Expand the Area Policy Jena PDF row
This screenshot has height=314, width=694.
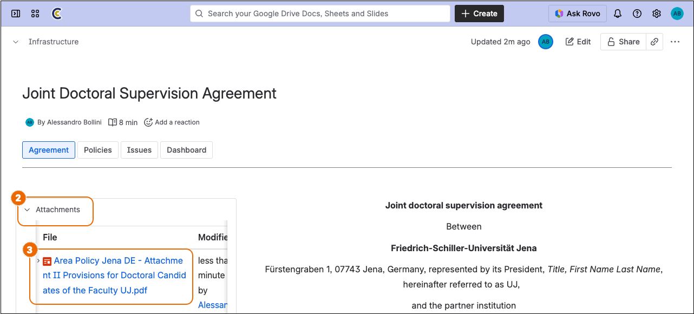click(x=38, y=261)
